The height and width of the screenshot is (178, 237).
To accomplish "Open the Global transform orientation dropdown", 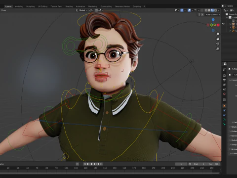I will click(x=82, y=10).
